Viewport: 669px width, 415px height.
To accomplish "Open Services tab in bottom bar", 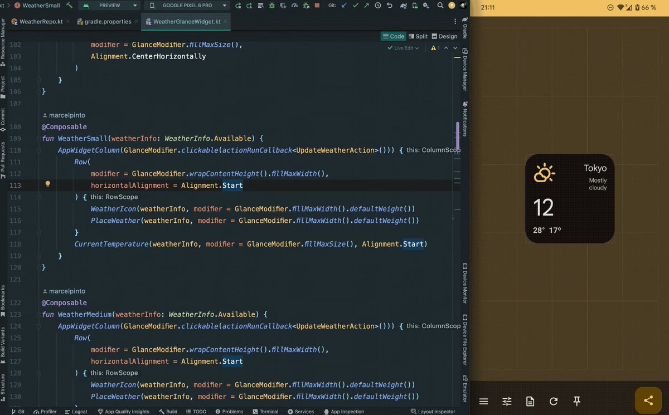I will click(x=300, y=411).
